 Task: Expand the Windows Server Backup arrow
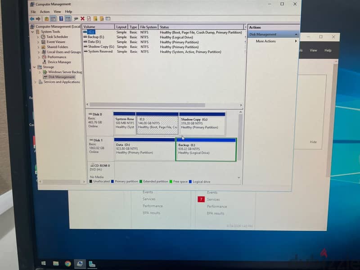pos(40,72)
